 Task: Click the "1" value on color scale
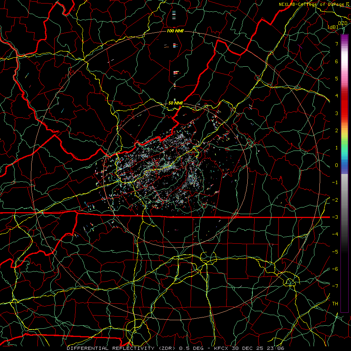(x=337, y=148)
